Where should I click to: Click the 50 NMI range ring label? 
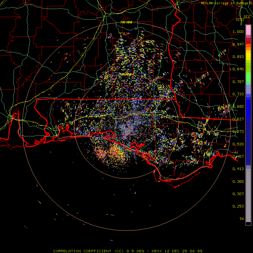[126, 74]
